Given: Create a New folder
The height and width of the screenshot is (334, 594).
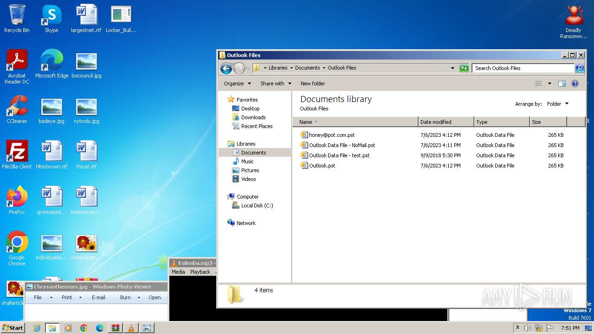Looking at the screenshot, I should pyautogui.click(x=313, y=83).
